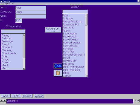This screenshot has height=105, width=140.
Task: Click the Update List button
Action: 53,30
